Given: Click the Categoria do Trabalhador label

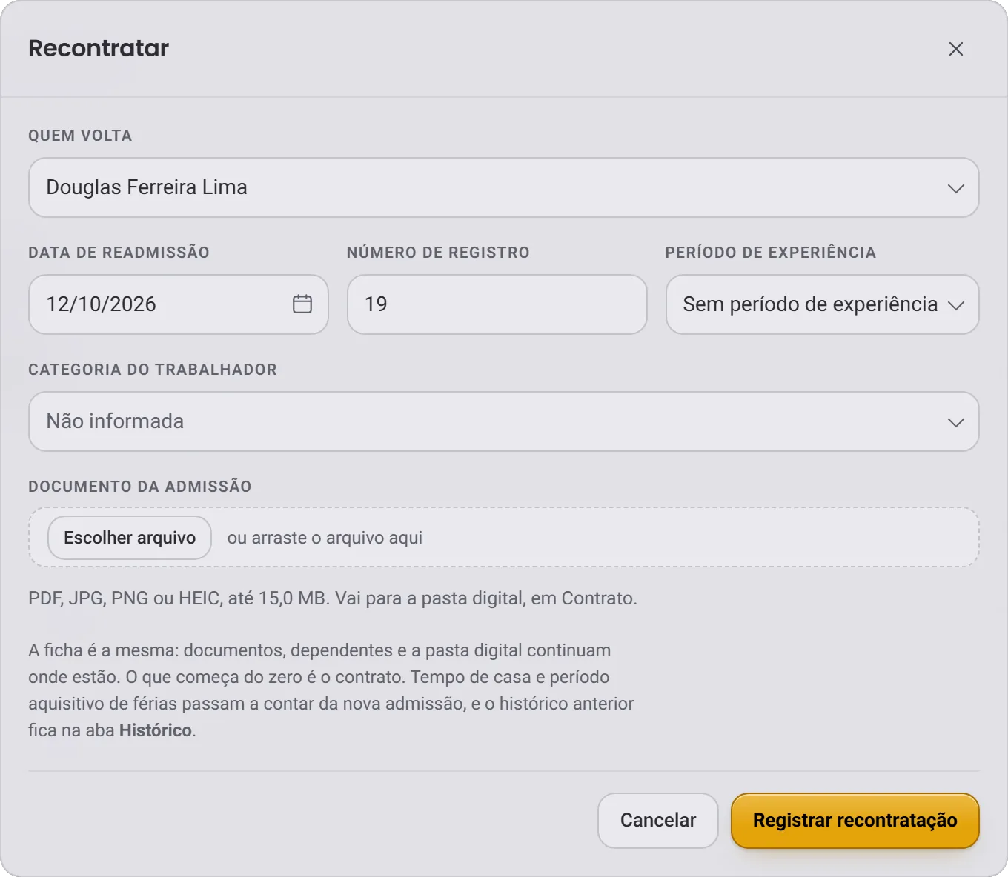Looking at the screenshot, I should point(153,370).
